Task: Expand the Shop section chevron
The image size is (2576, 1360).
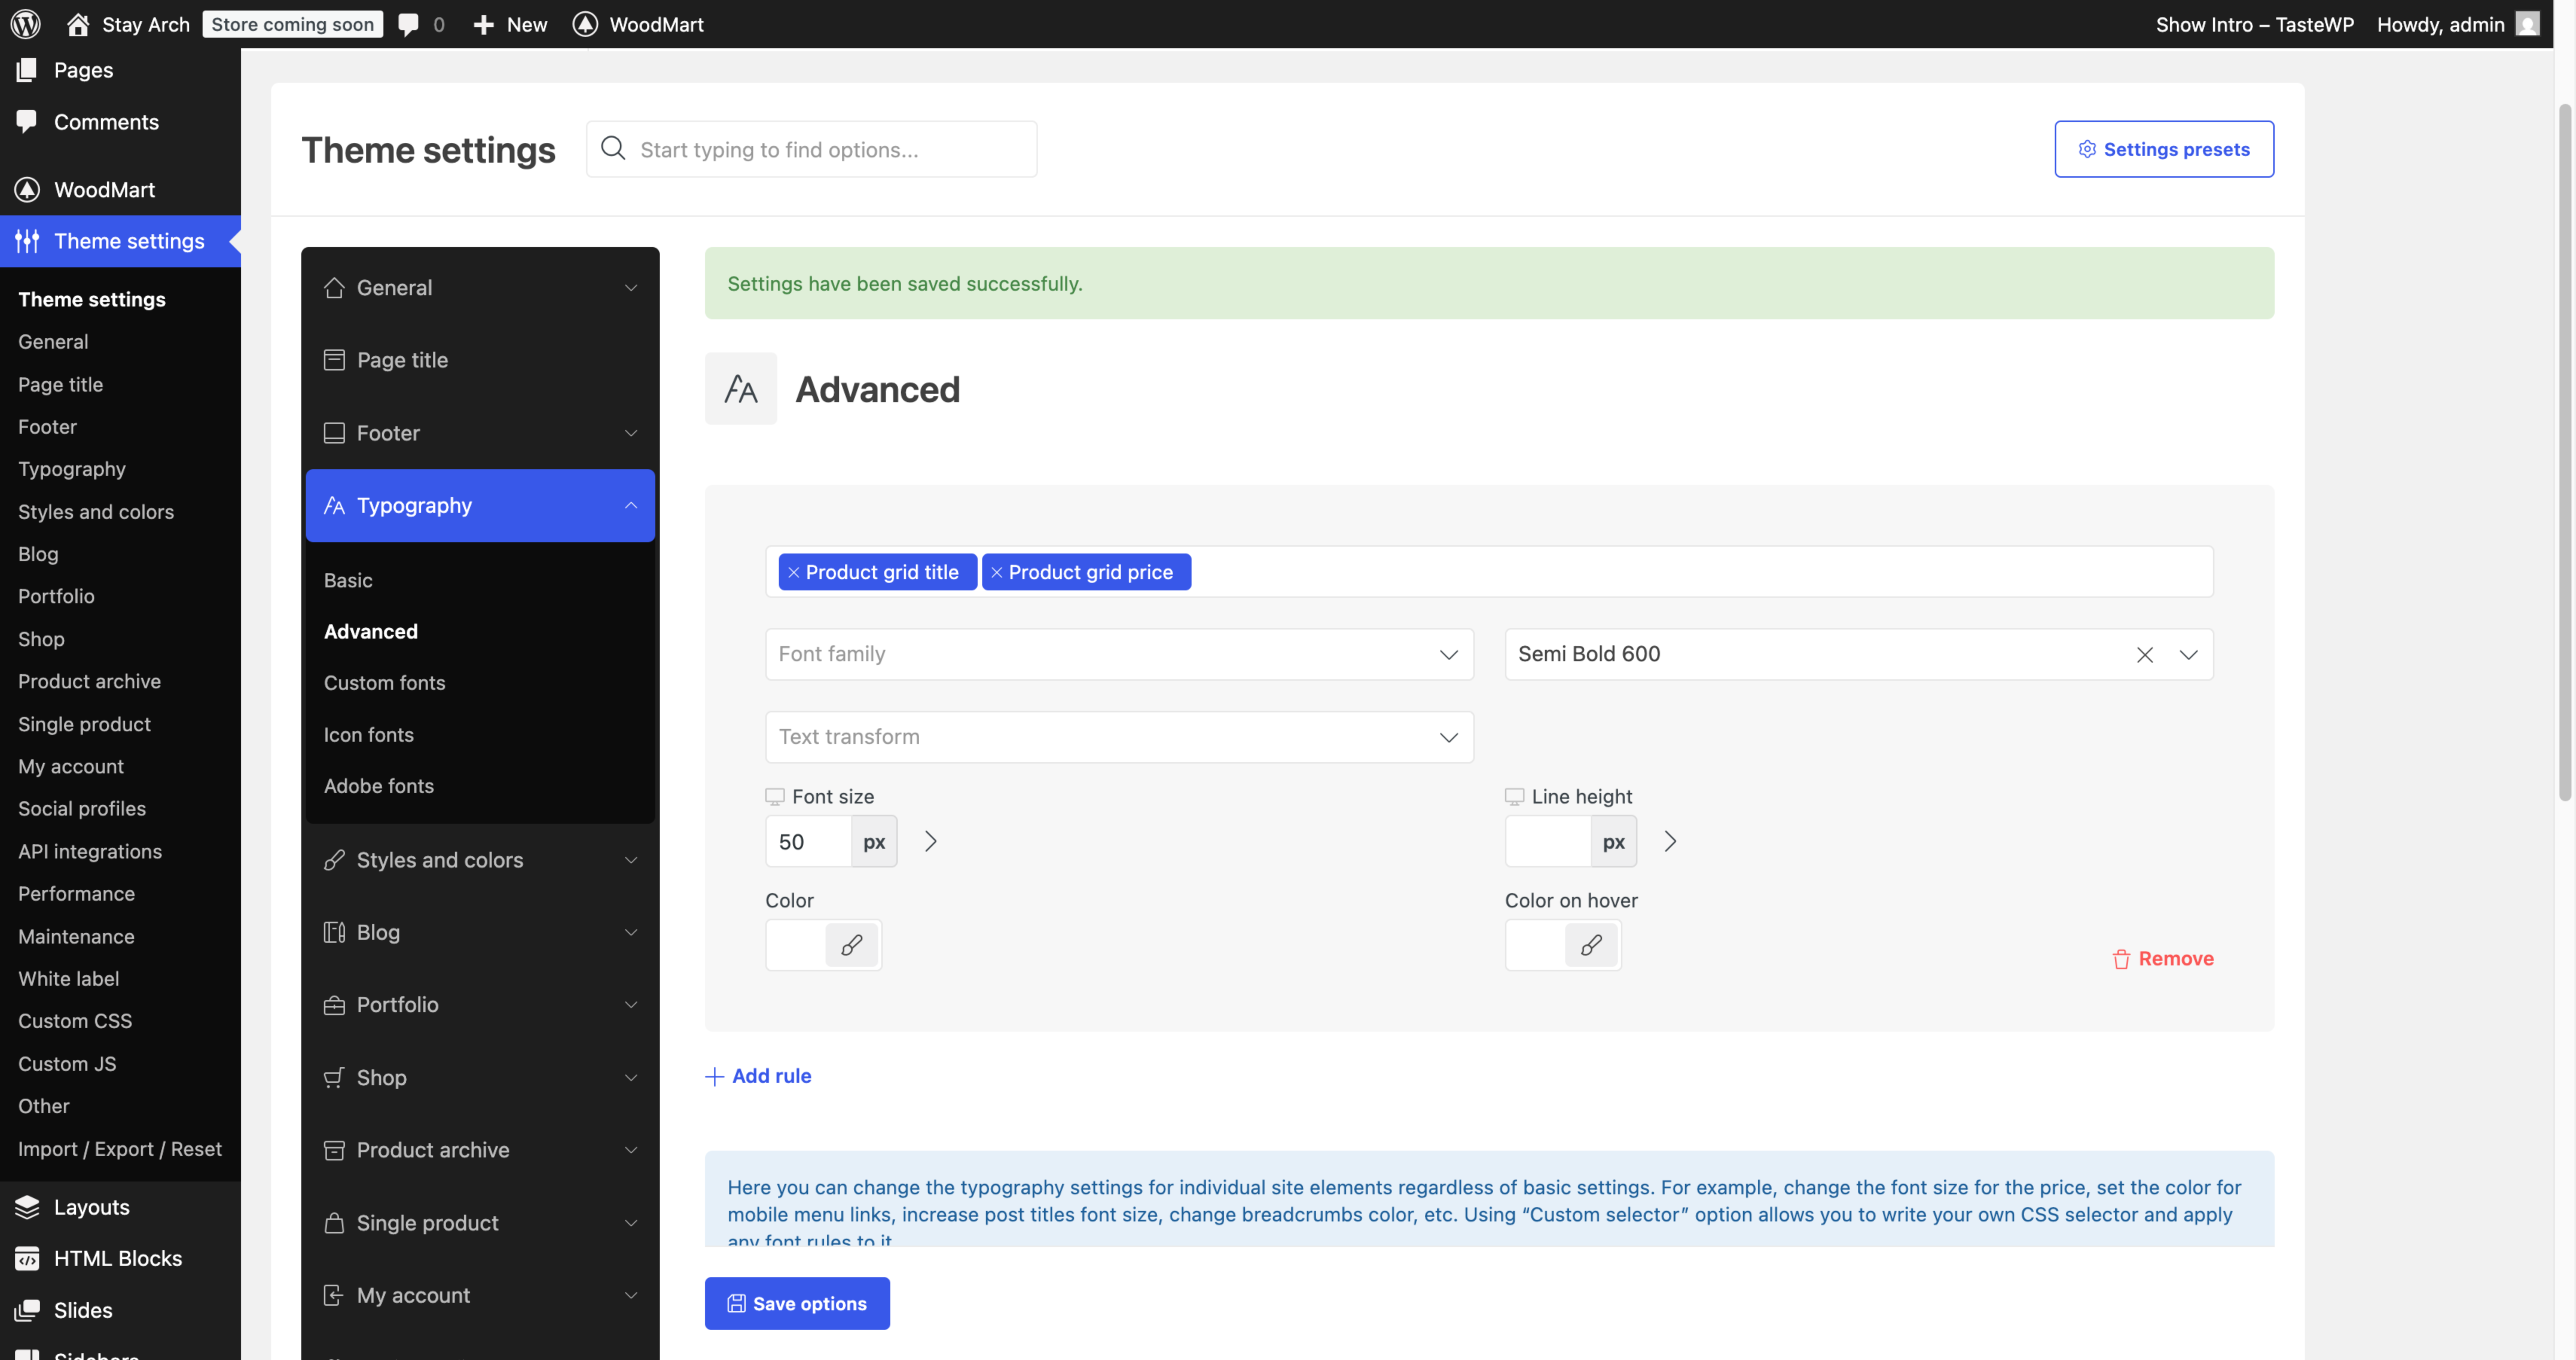Action: pyautogui.click(x=631, y=1078)
